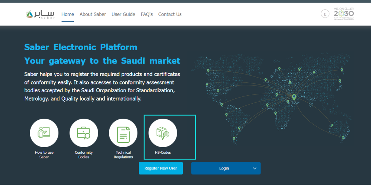
Task: Go to the User Guide
Action: pyautogui.click(x=123, y=14)
